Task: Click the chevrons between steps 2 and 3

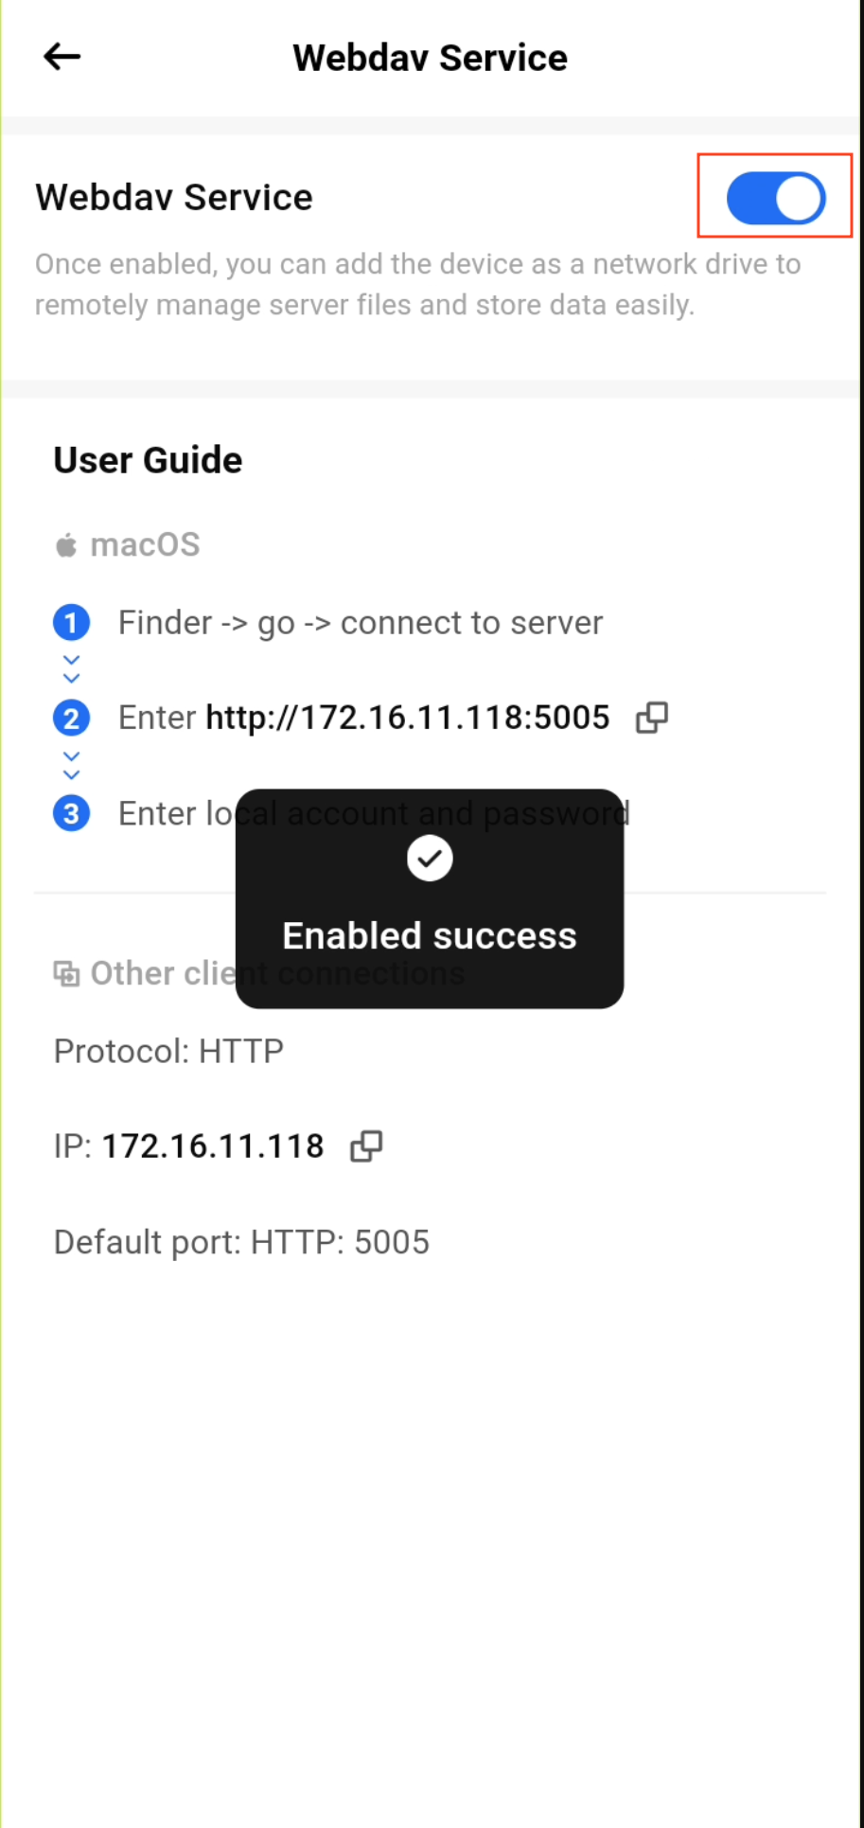Action: (71, 765)
